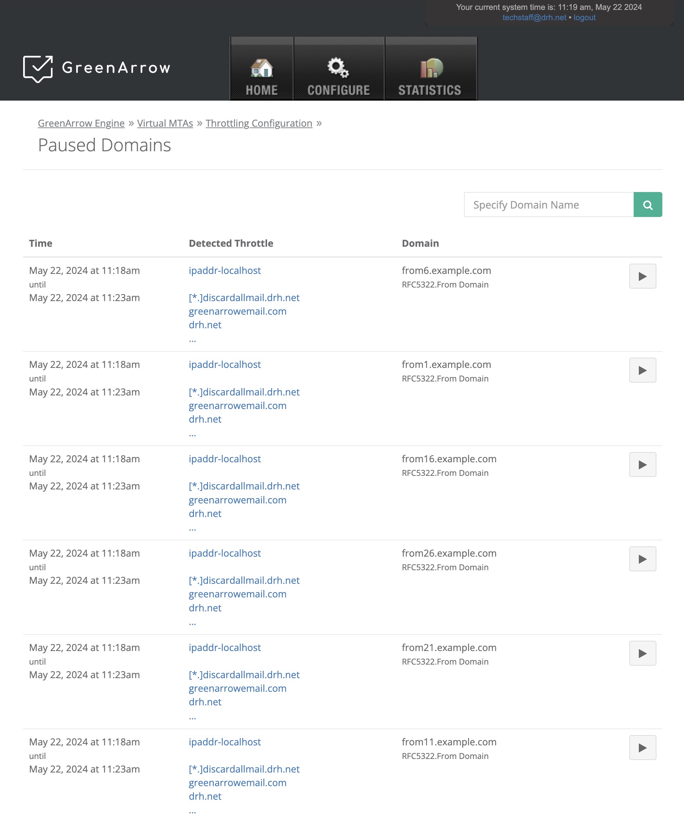The height and width of the screenshot is (821, 684).
Task: Go to GreenArrow Engine breadcrumb
Action: tap(81, 123)
